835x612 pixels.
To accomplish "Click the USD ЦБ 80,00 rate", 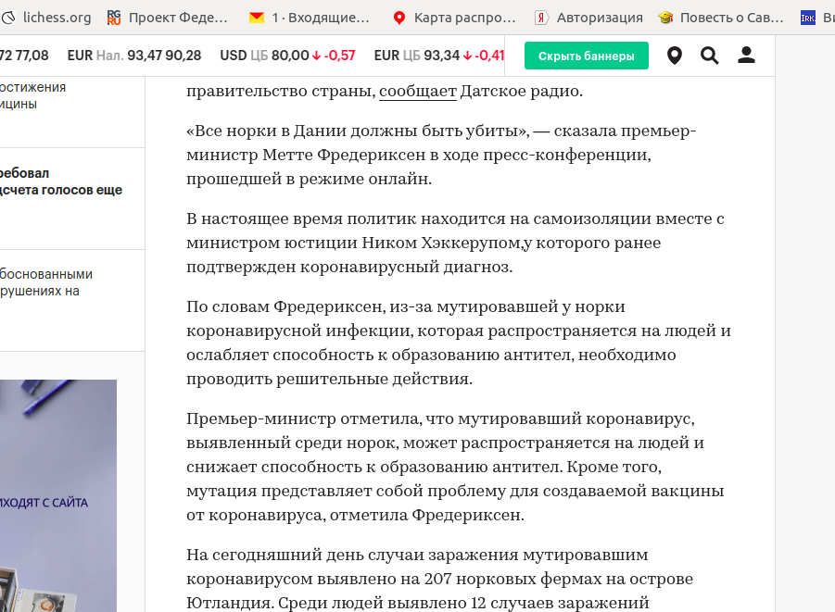I will click(265, 56).
